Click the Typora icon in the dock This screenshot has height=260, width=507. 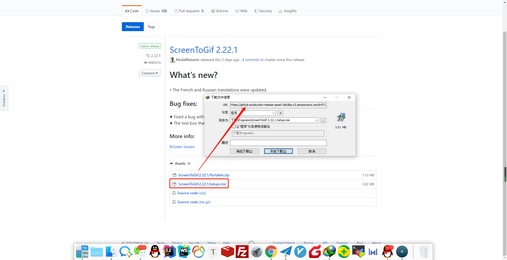click(x=213, y=252)
